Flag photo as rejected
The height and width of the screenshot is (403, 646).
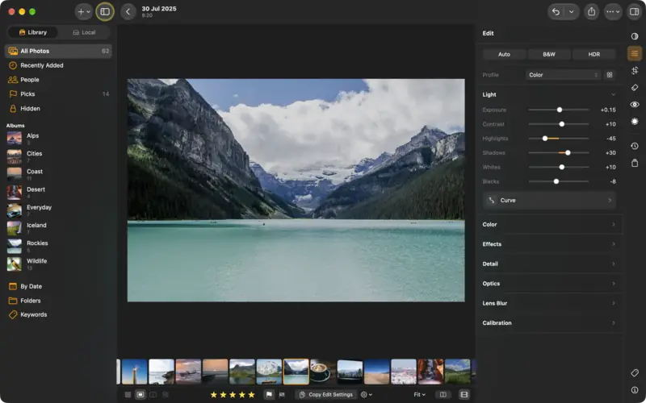pos(282,394)
